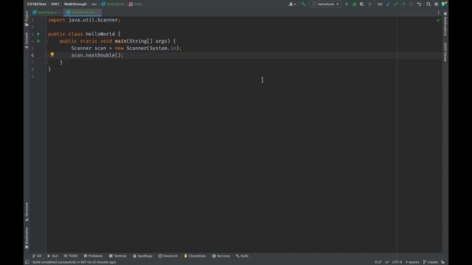Click the colorful plugin icon at top right
472x265 pixels.
[x=444, y=4]
